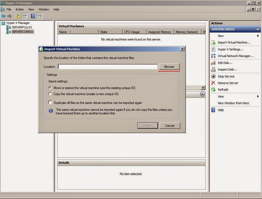Click the Import Virtual Machine dialog title icon
The image size is (262, 199).
(41, 49)
